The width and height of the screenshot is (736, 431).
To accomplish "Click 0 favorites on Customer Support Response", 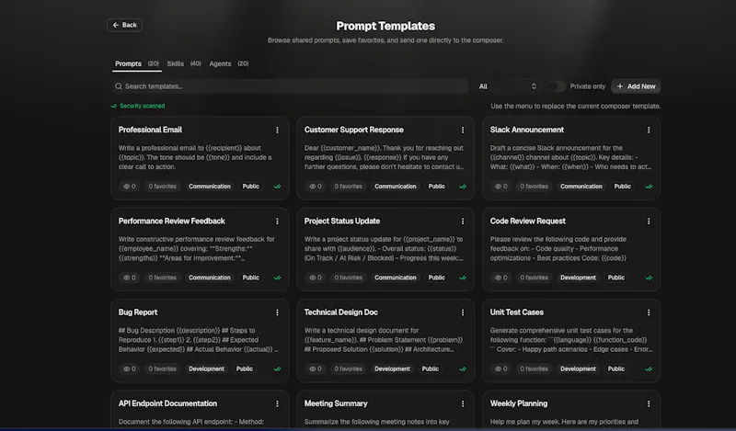I will click(x=349, y=187).
